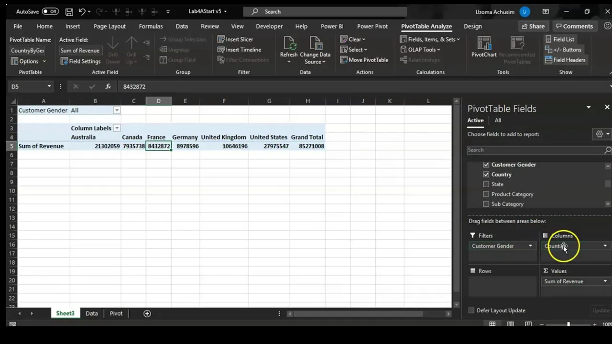This screenshot has height=344, width=612.
Task: Click Insert Slicer
Action: click(235, 39)
